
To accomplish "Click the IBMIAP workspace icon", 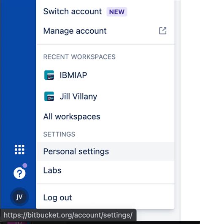I will [x=49, y=75].
